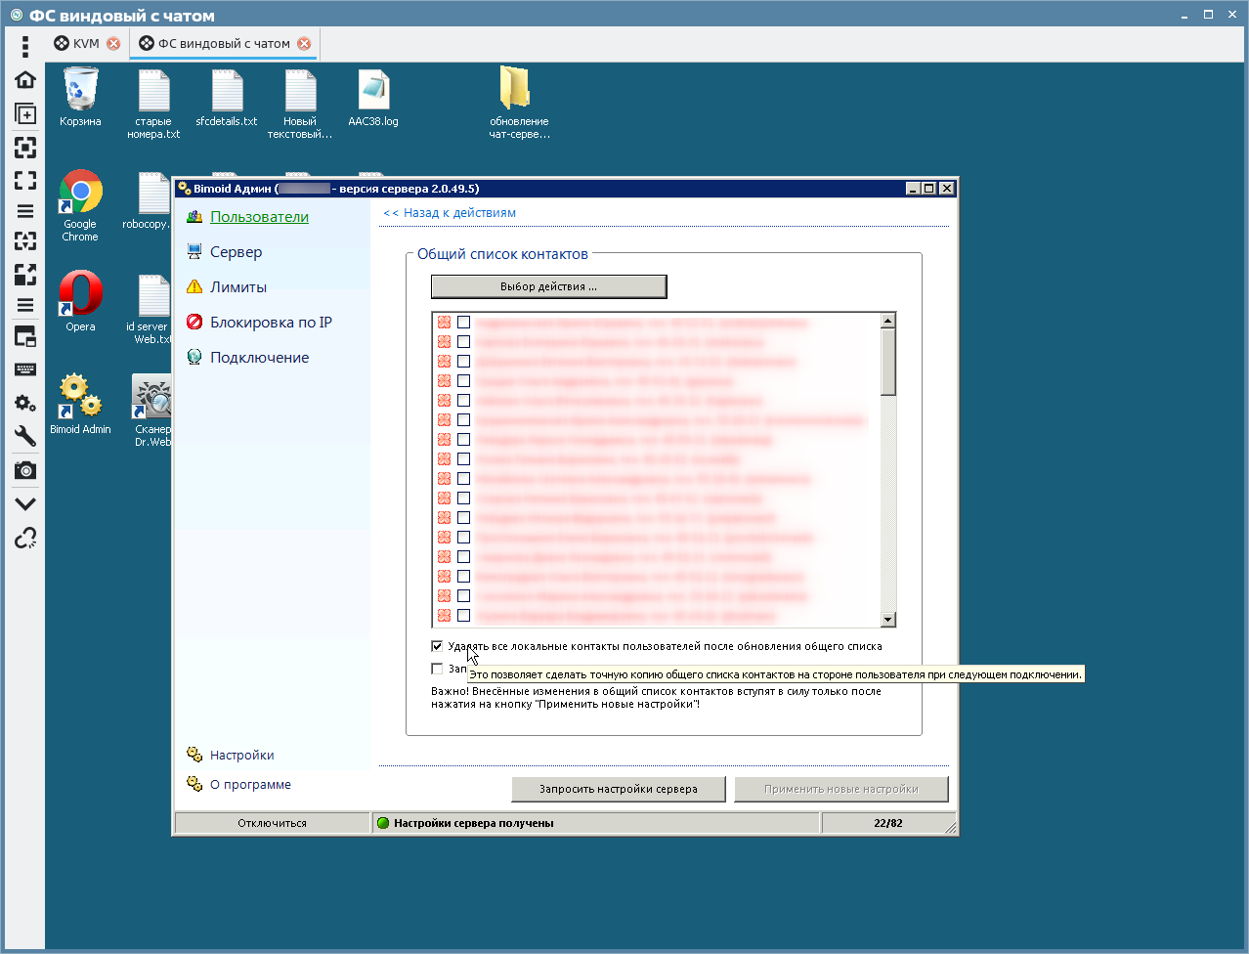Click the Корзина recycle bin icon

click(80, 93)
